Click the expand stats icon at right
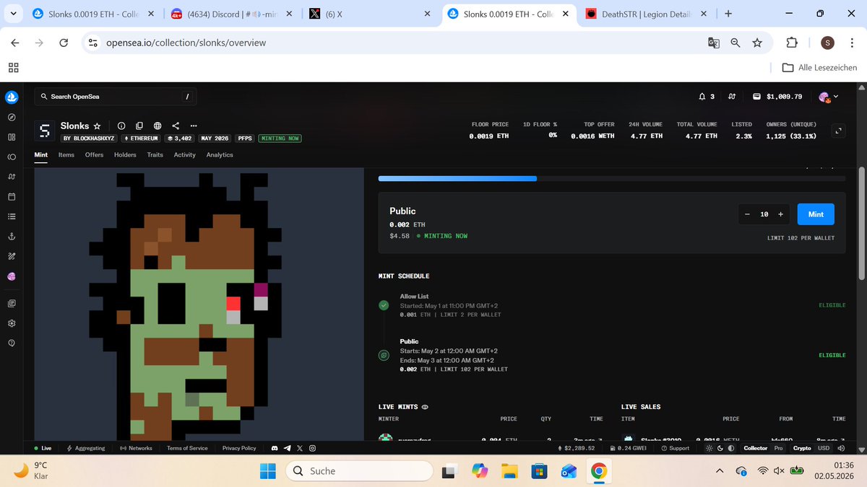This screenshot has height=487, width=867. [x=838, y=131]
